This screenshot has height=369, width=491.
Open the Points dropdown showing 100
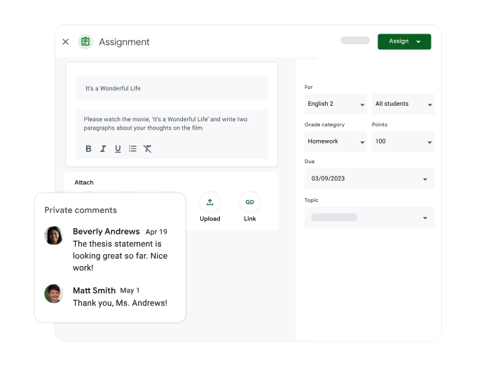tap(403, 141)
